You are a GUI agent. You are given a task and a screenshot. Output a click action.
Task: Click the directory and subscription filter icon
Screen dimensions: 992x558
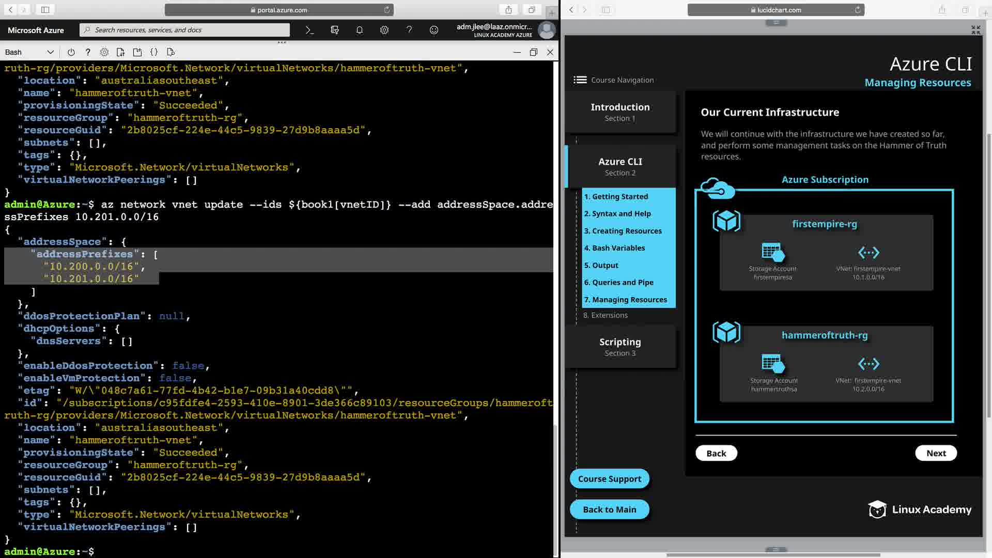[x=335, y=30]
